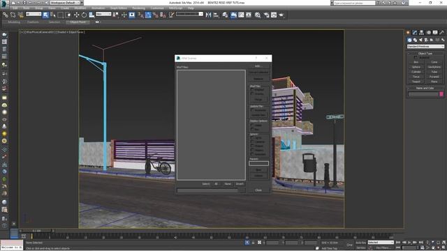Open the Curve Editor
The height and width of the screenshot is (251, 447).
241,15
